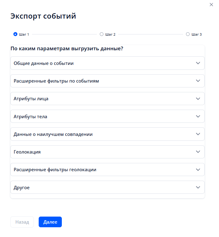Image resolution: width=219 pixels, height=237 pixels.
Task: Click the Назад button
Action: [x=22, y=222]
